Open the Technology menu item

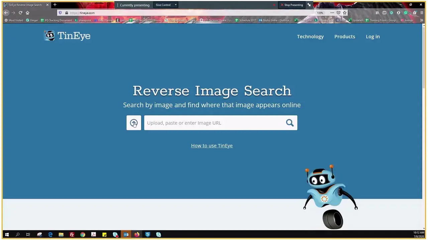coord(310,37)
